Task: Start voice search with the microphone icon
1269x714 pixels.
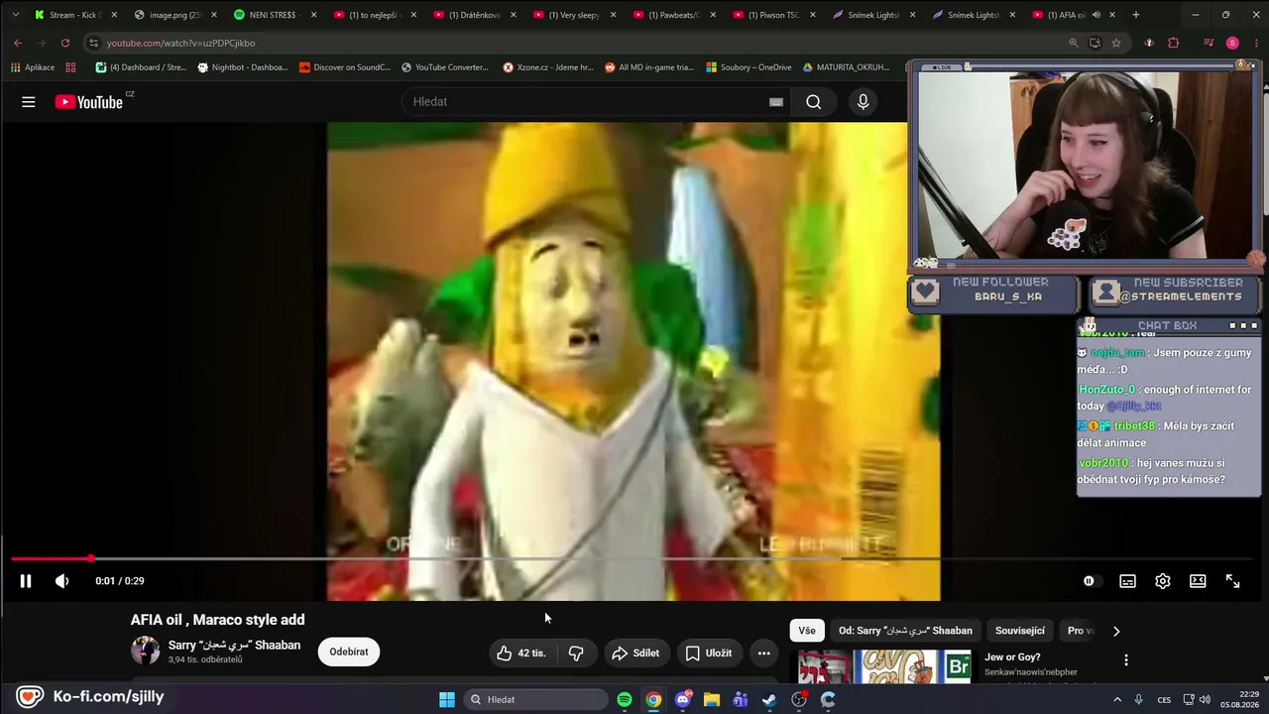Action: [863, 102]
